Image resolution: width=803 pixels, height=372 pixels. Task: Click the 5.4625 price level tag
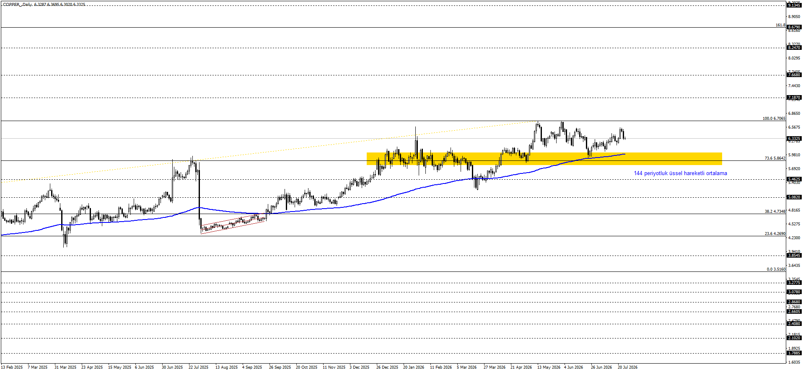[794, 179]
